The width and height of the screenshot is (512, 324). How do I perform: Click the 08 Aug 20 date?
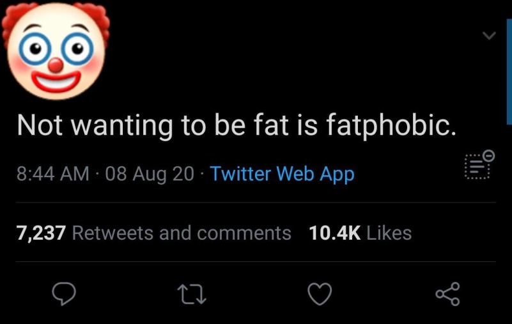tap(150, 173)
